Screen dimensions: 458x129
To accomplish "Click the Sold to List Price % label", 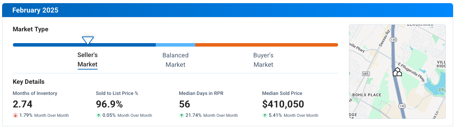I will pyautogui.click(x=117, y=93).
